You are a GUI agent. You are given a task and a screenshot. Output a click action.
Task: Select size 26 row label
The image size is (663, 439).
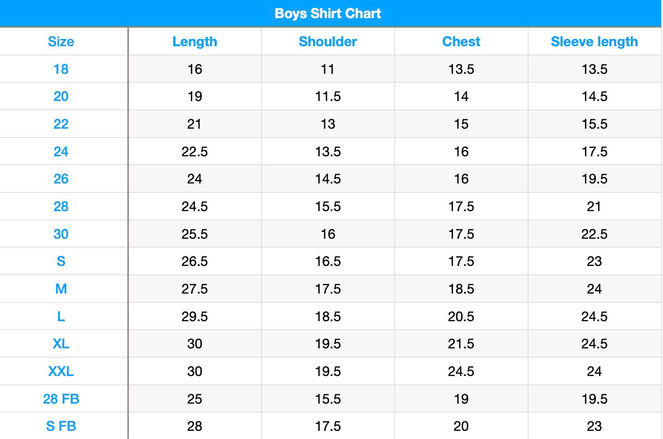pos(61,179)
